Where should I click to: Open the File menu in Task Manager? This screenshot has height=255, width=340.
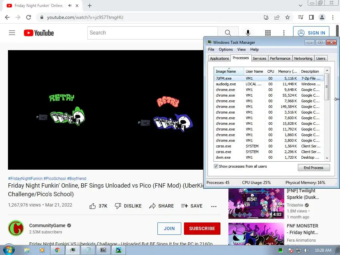coord(211,49)
